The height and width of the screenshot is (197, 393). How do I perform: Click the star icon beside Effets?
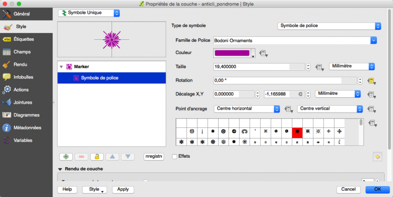click(377, 156)
